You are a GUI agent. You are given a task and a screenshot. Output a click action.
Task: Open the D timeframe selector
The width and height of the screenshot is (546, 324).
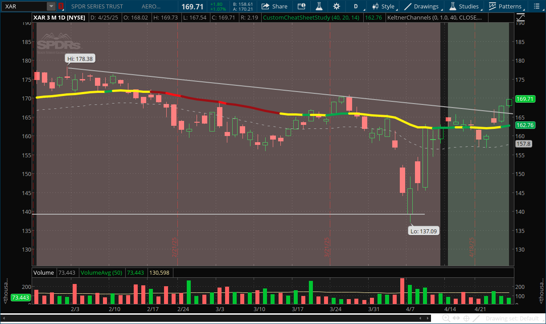click(x=356, y=6)
